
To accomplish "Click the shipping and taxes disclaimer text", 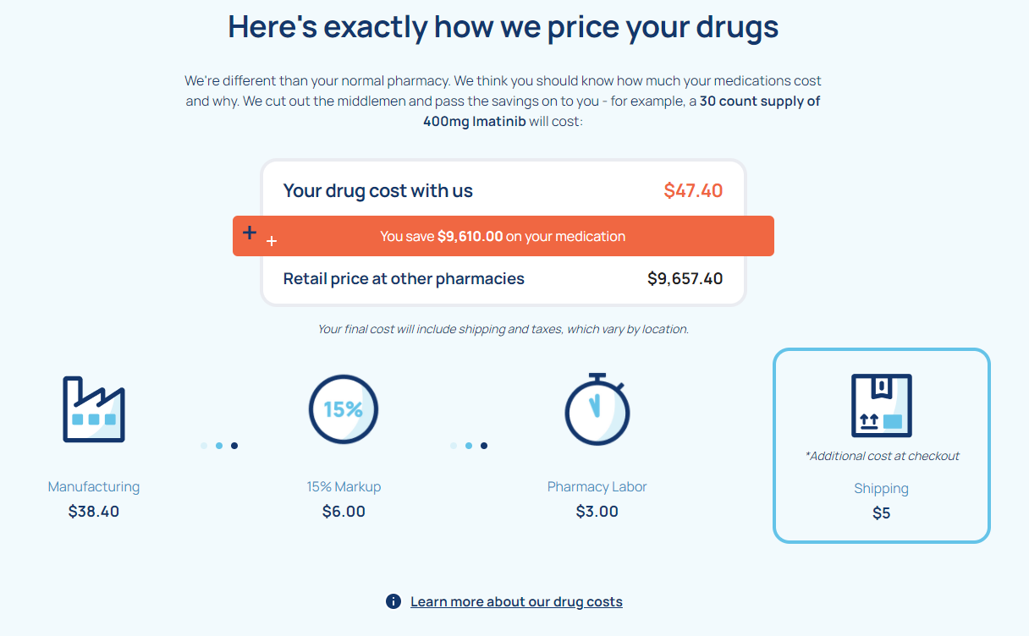I will (503, 329).
